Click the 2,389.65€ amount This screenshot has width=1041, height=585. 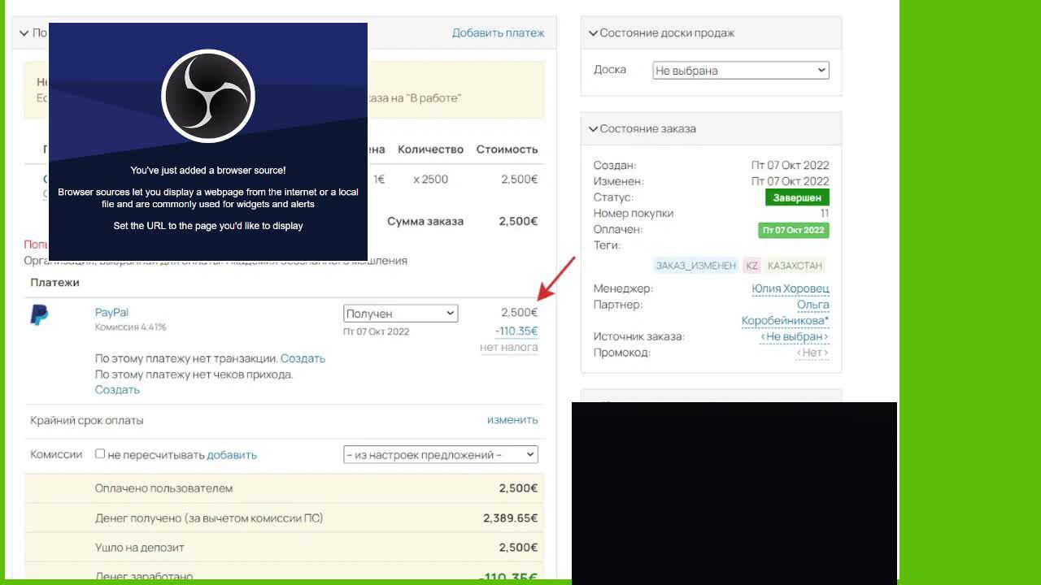click(x=511, y=518)
